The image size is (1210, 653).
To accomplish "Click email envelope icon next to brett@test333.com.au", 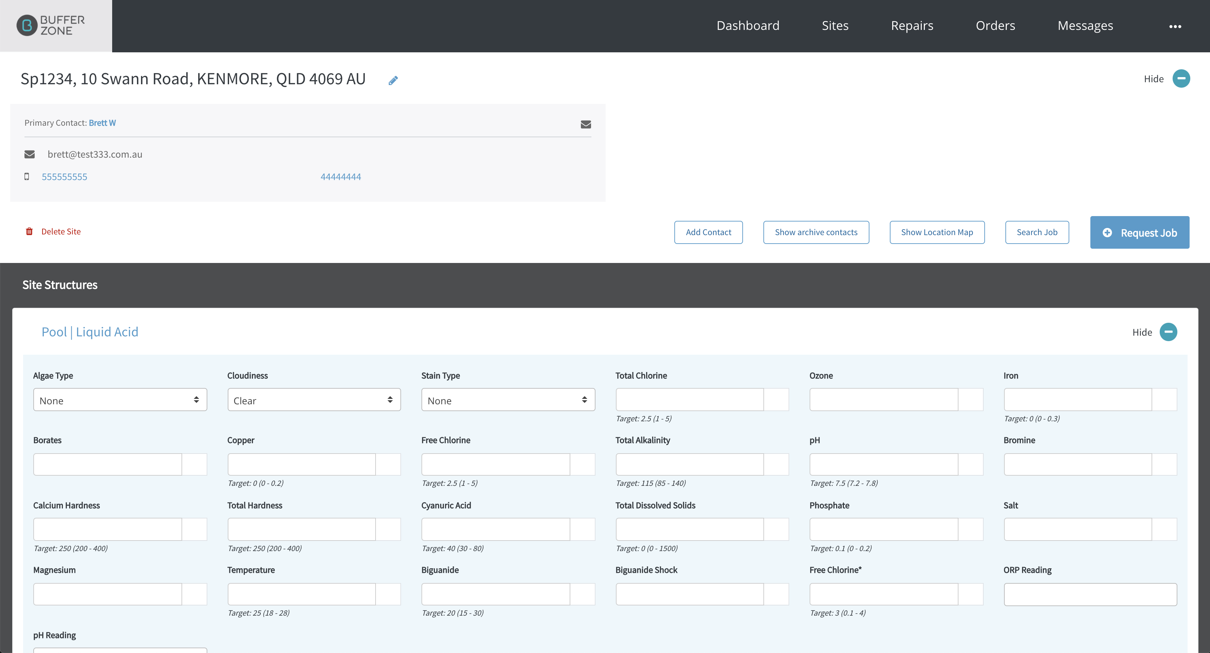I will click(x=30, y=154).
